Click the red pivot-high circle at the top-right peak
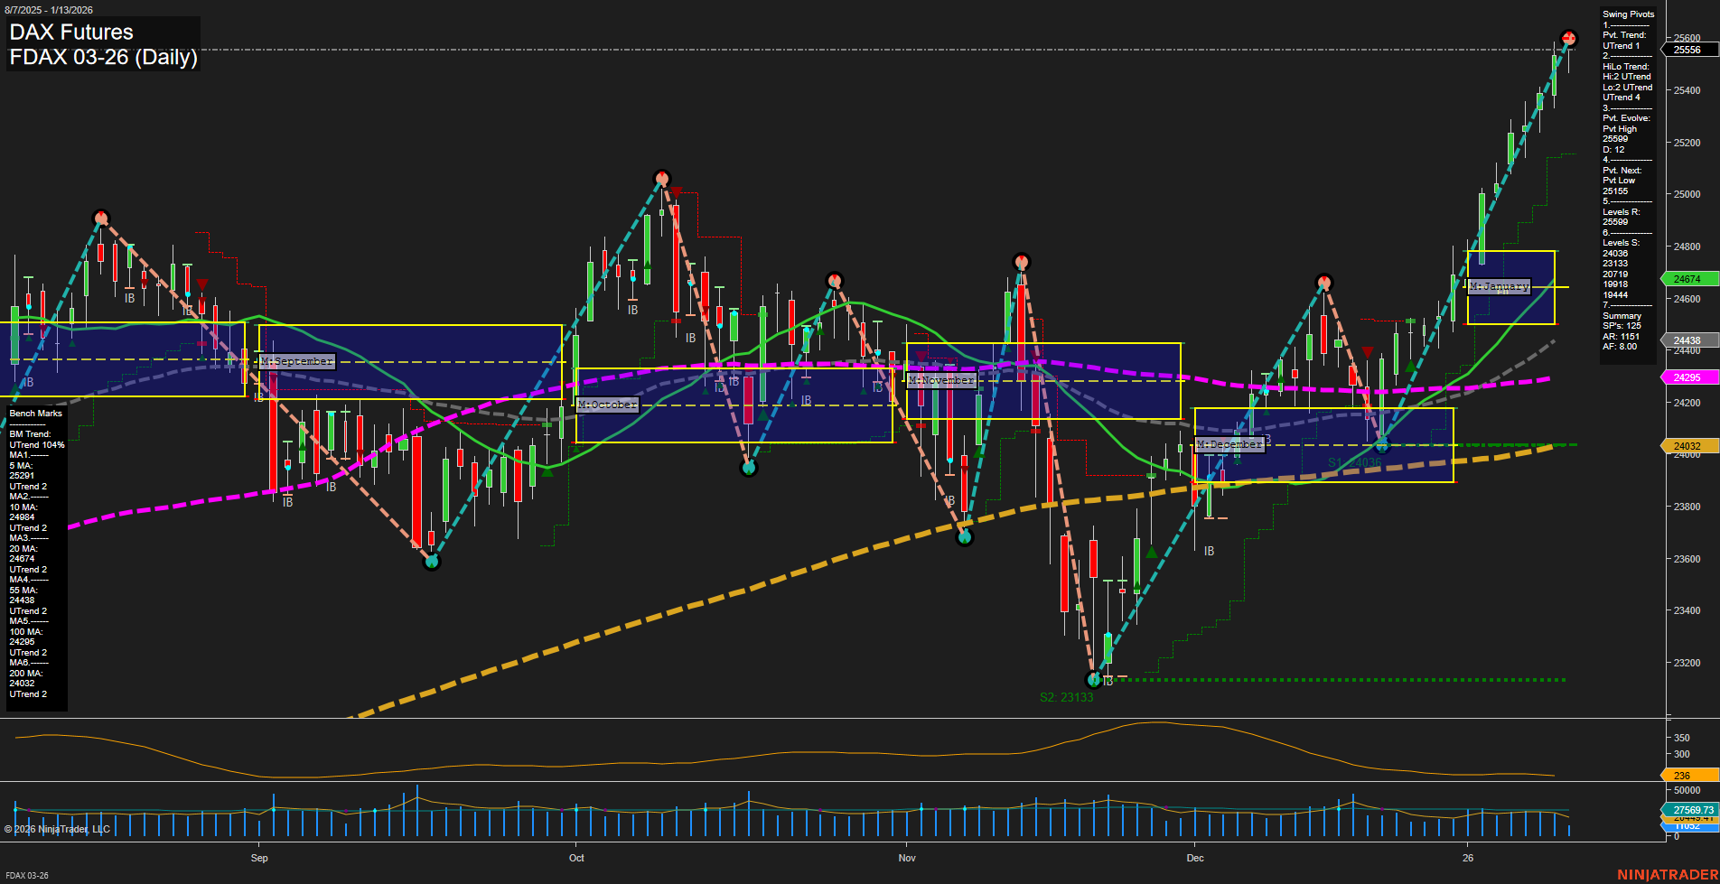1720x884 pixels. (x=1568, y=39)
